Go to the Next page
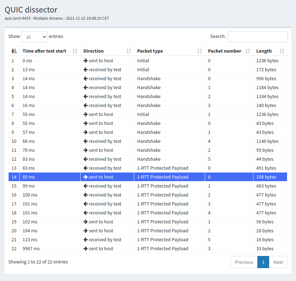Image resolution: width=296 pixels, height=281 pixels. (278, 262)
